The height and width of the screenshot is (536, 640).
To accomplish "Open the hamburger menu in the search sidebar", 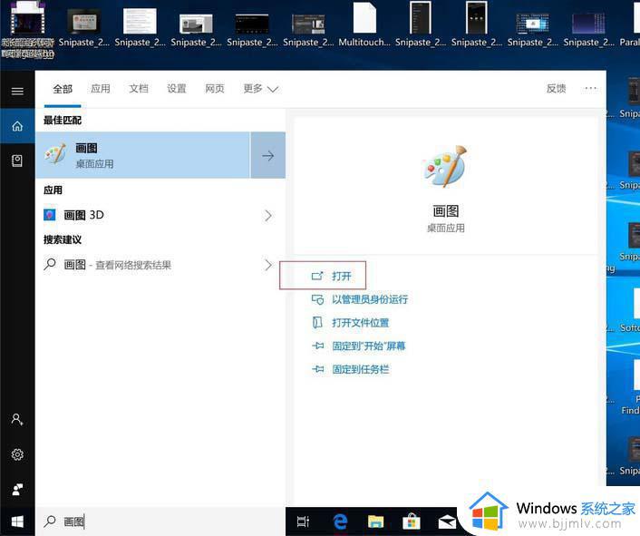I will tap(17, 91).
